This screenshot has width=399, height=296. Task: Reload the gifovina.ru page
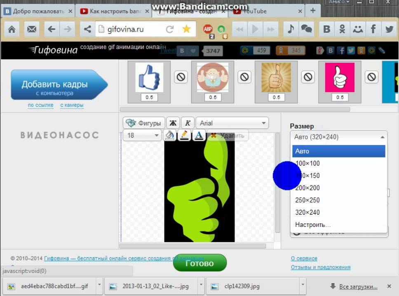(x=170, y=29)
